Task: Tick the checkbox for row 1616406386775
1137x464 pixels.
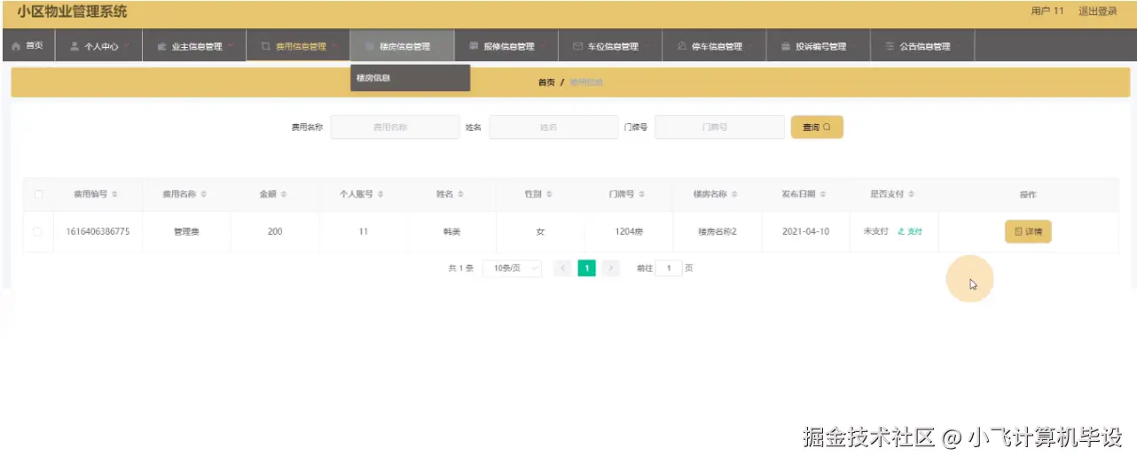Action: [38, 231]
